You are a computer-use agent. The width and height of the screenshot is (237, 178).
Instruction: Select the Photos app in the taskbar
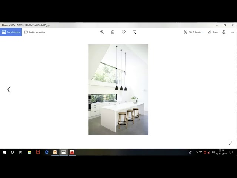pos(63,152)
